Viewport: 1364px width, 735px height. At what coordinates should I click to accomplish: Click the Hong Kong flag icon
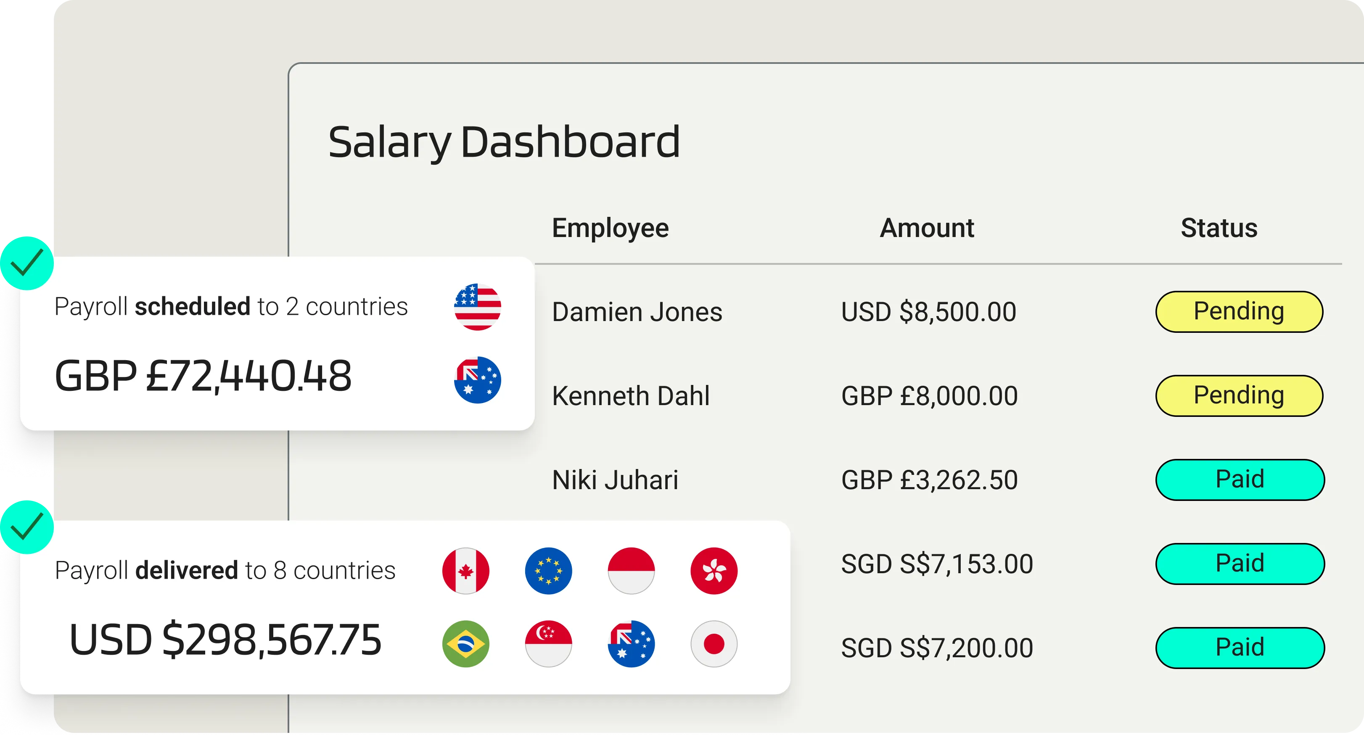[714, 571]
